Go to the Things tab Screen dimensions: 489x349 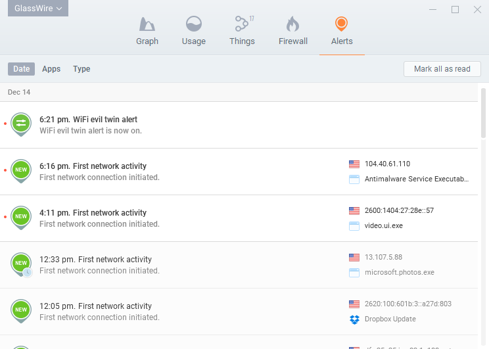pyautogui.click(x=242, y=31)
